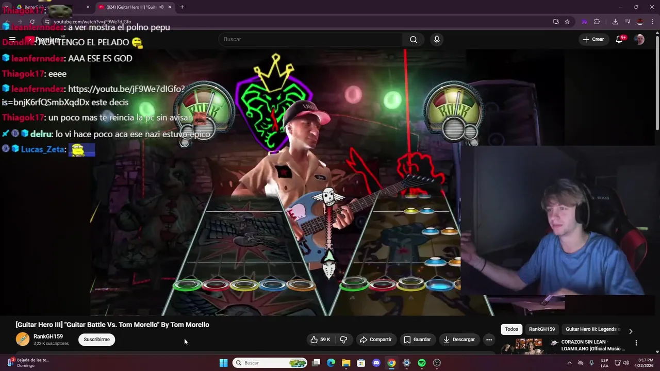Open tab search dropdown in Chrome
The width and height of the screenshot is (660, 371).
coord(7,7)
